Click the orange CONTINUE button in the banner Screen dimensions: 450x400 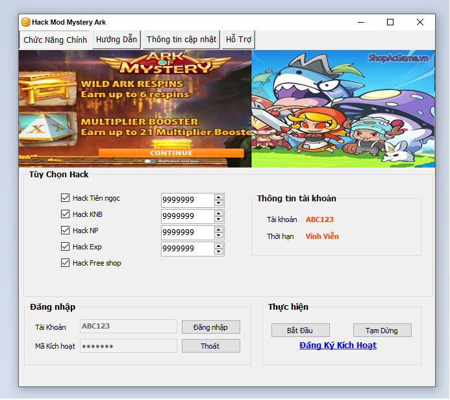coord(171,153)
